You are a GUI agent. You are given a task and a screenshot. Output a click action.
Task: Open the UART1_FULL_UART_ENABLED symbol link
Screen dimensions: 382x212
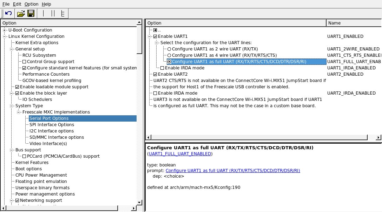[x=180, y=154]
